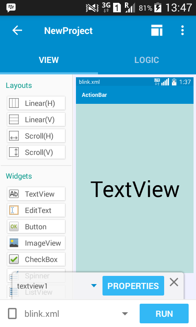The image size is (196, 327).
Task: Click the CheckBox label in Widgets
Action: click(41, 260)
